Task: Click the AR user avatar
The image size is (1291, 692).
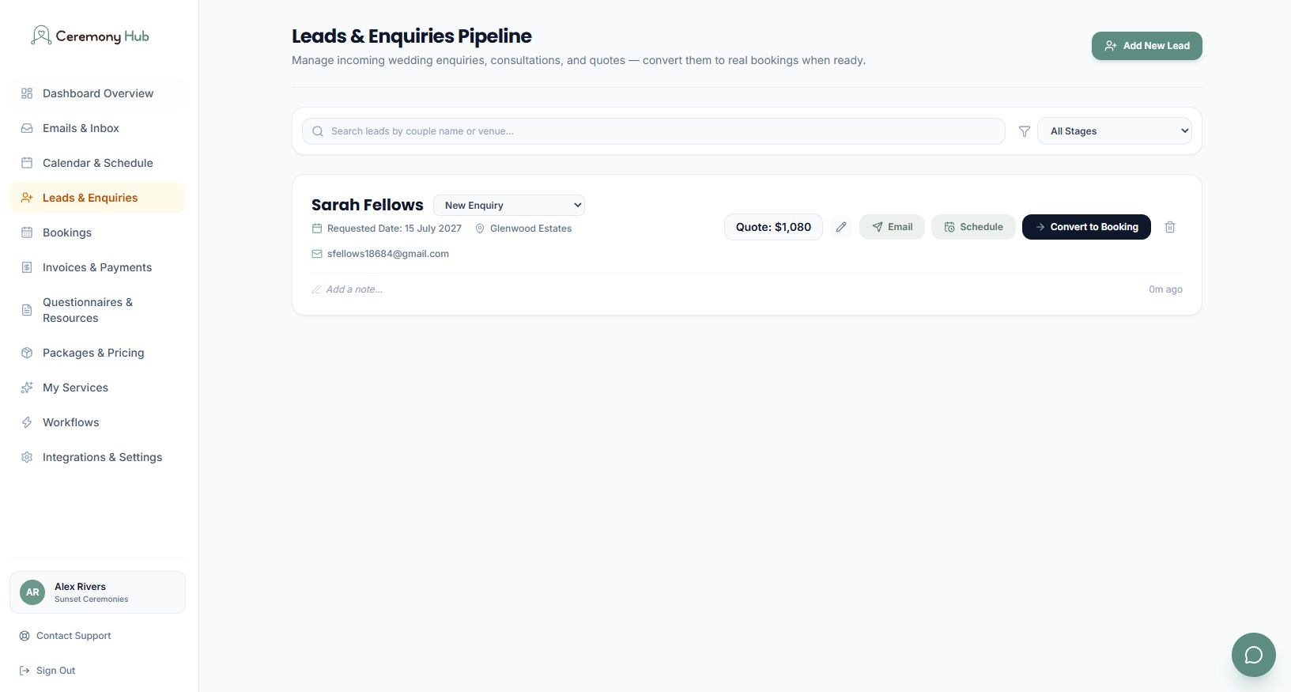Action: coord(32,592)
